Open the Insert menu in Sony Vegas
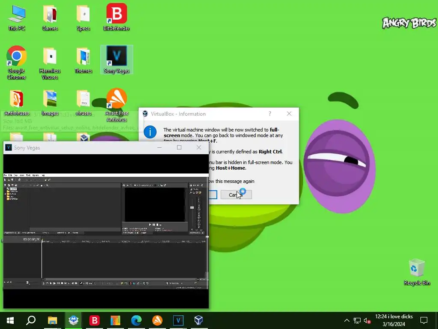 click(x=22, y=175)
